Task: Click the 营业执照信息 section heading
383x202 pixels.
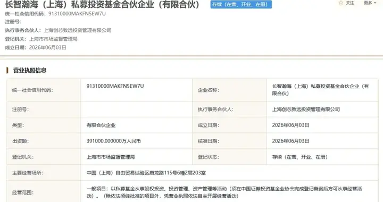Action: pos(30,70)
